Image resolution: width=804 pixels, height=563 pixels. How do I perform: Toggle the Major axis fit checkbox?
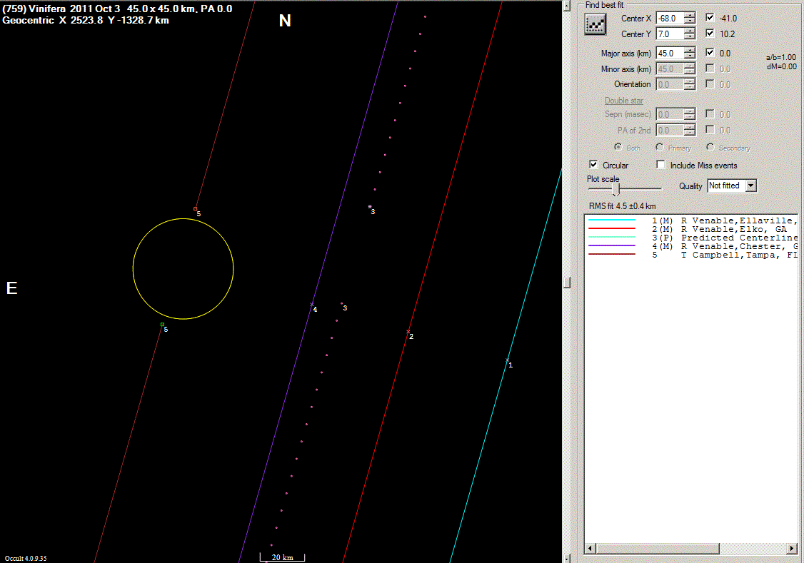click(710, 52)
